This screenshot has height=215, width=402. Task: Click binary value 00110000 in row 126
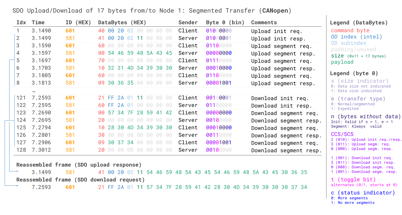(219, 135)
